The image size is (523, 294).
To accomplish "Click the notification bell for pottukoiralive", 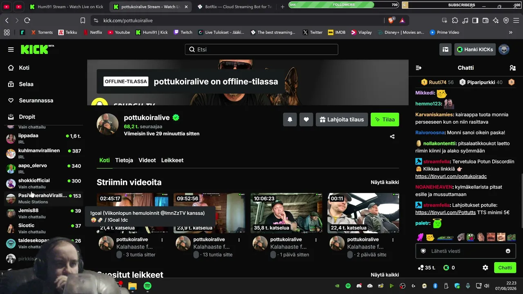I will (290, 120).
